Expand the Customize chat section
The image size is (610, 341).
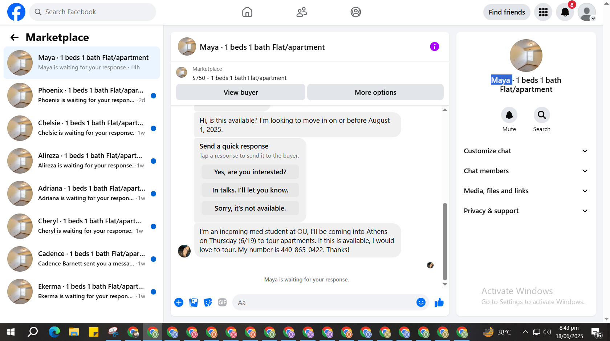pos(526,151)
